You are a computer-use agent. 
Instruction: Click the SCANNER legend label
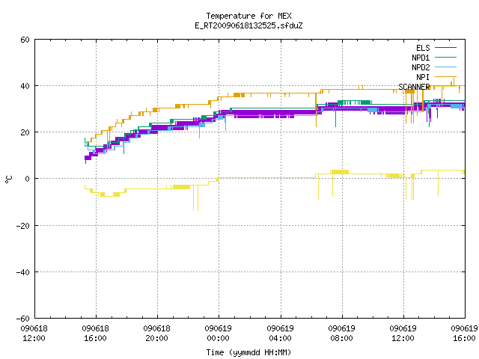[x=414, y=87]
